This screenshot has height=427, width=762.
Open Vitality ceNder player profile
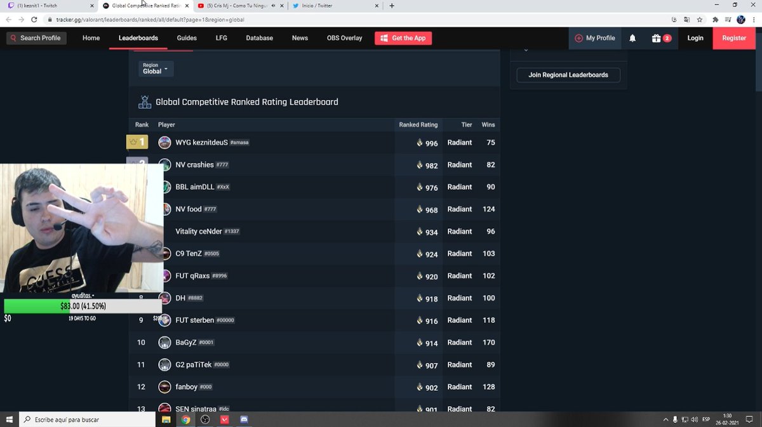pos(199,232)
